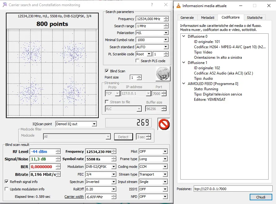This screenshot has width=276, height=204.
Task: Enable the Search PLS code checkbox
Action: (x=138, y=61)
